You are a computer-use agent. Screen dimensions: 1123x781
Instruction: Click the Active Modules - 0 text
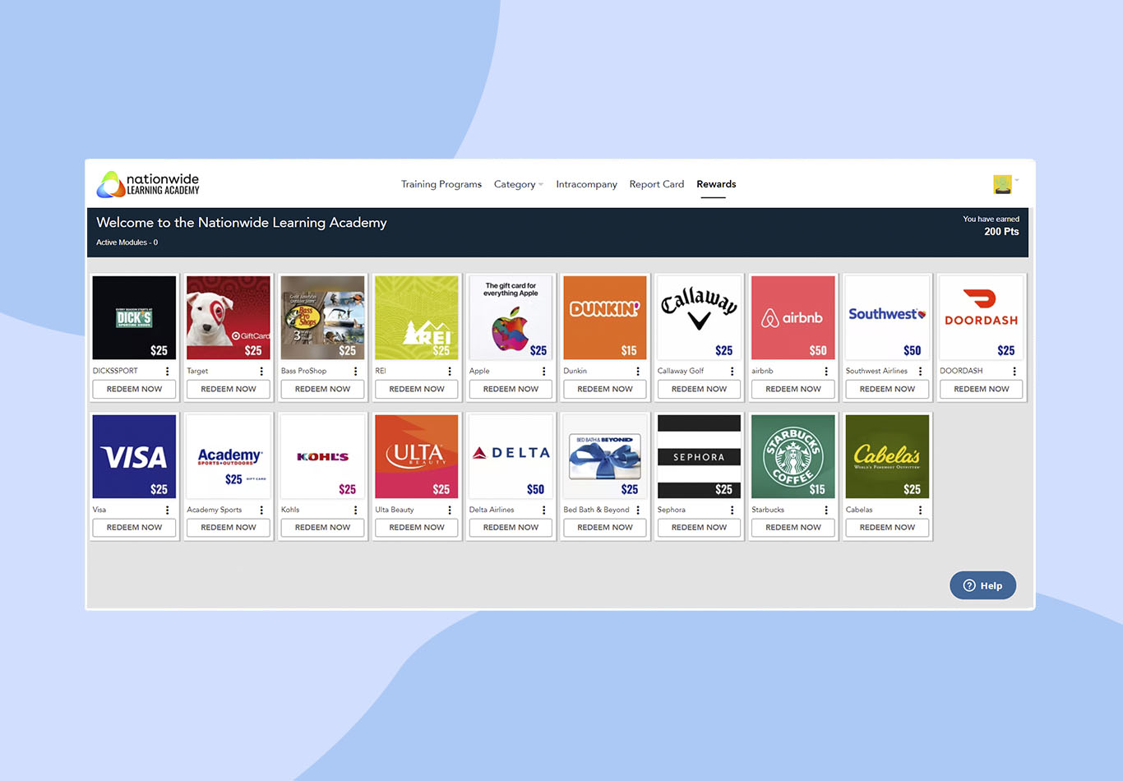coord(127,243)
